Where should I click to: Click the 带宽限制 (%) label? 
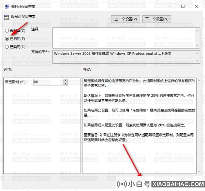click(16, 82)
